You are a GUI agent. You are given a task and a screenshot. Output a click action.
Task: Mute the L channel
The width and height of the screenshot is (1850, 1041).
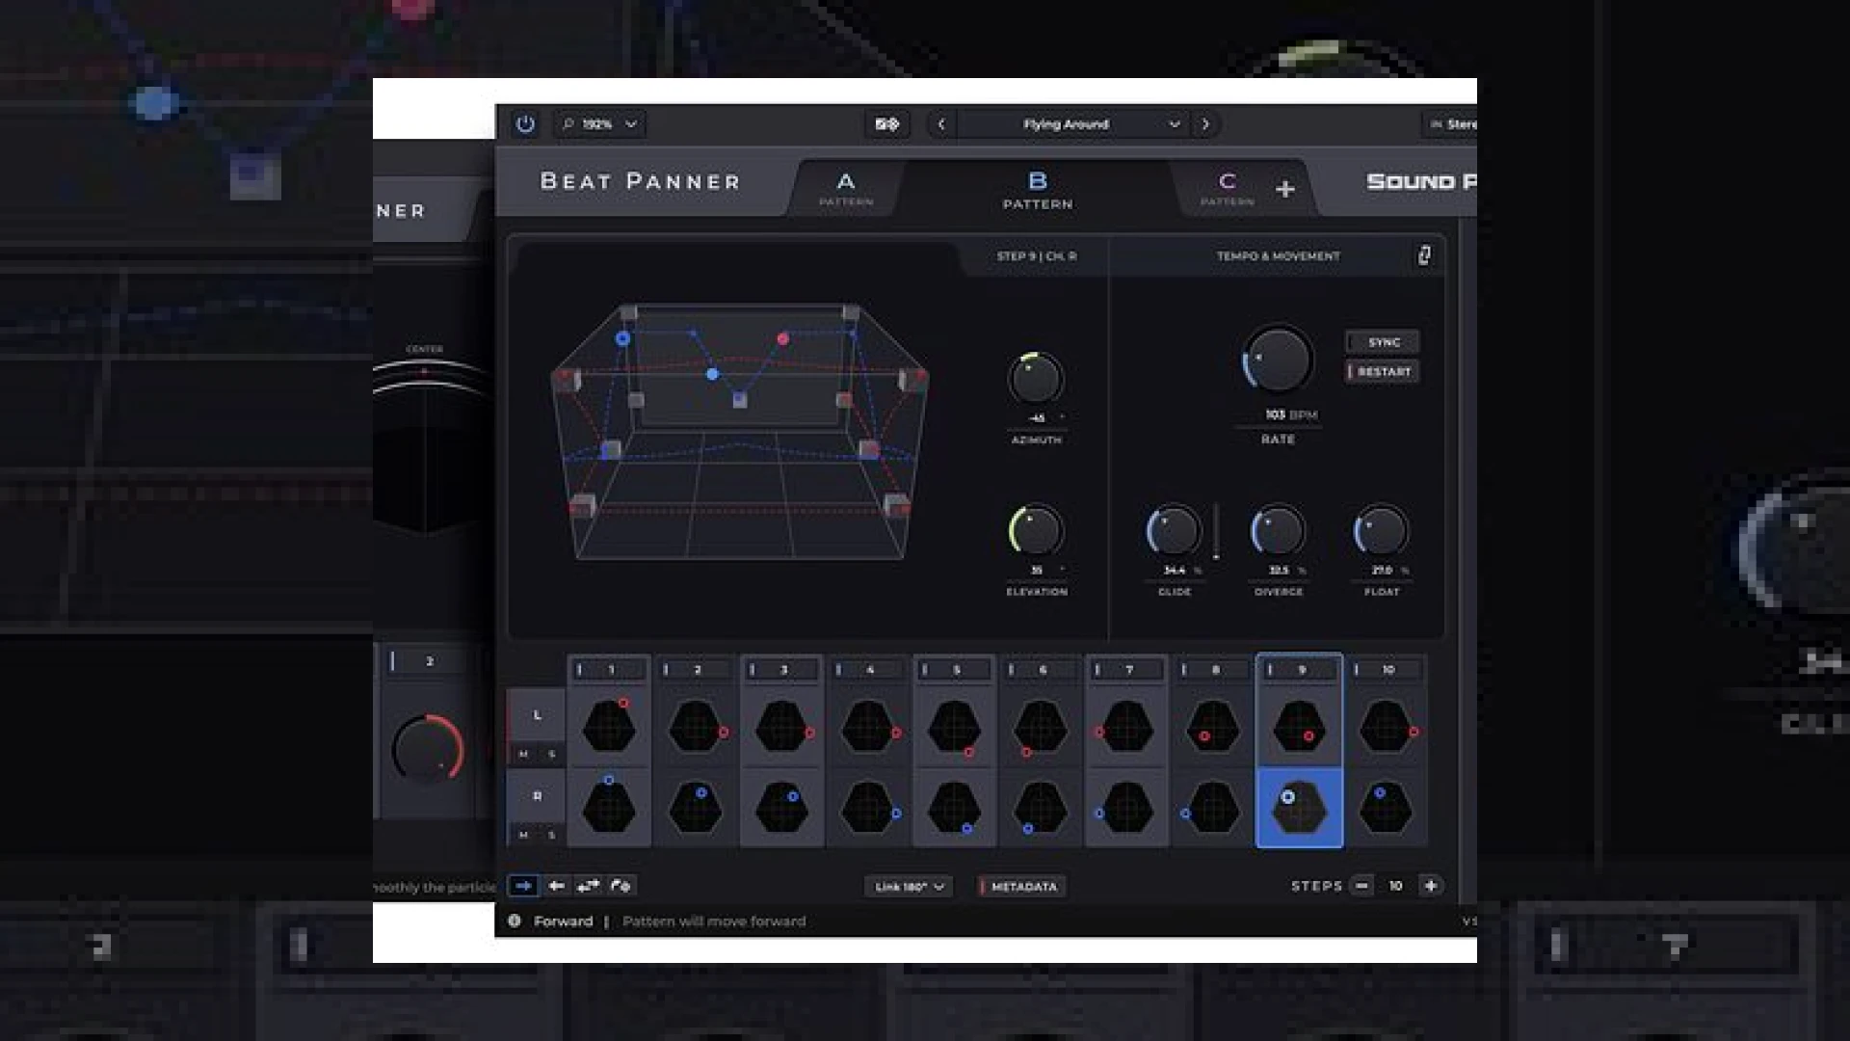click(523, 754)
